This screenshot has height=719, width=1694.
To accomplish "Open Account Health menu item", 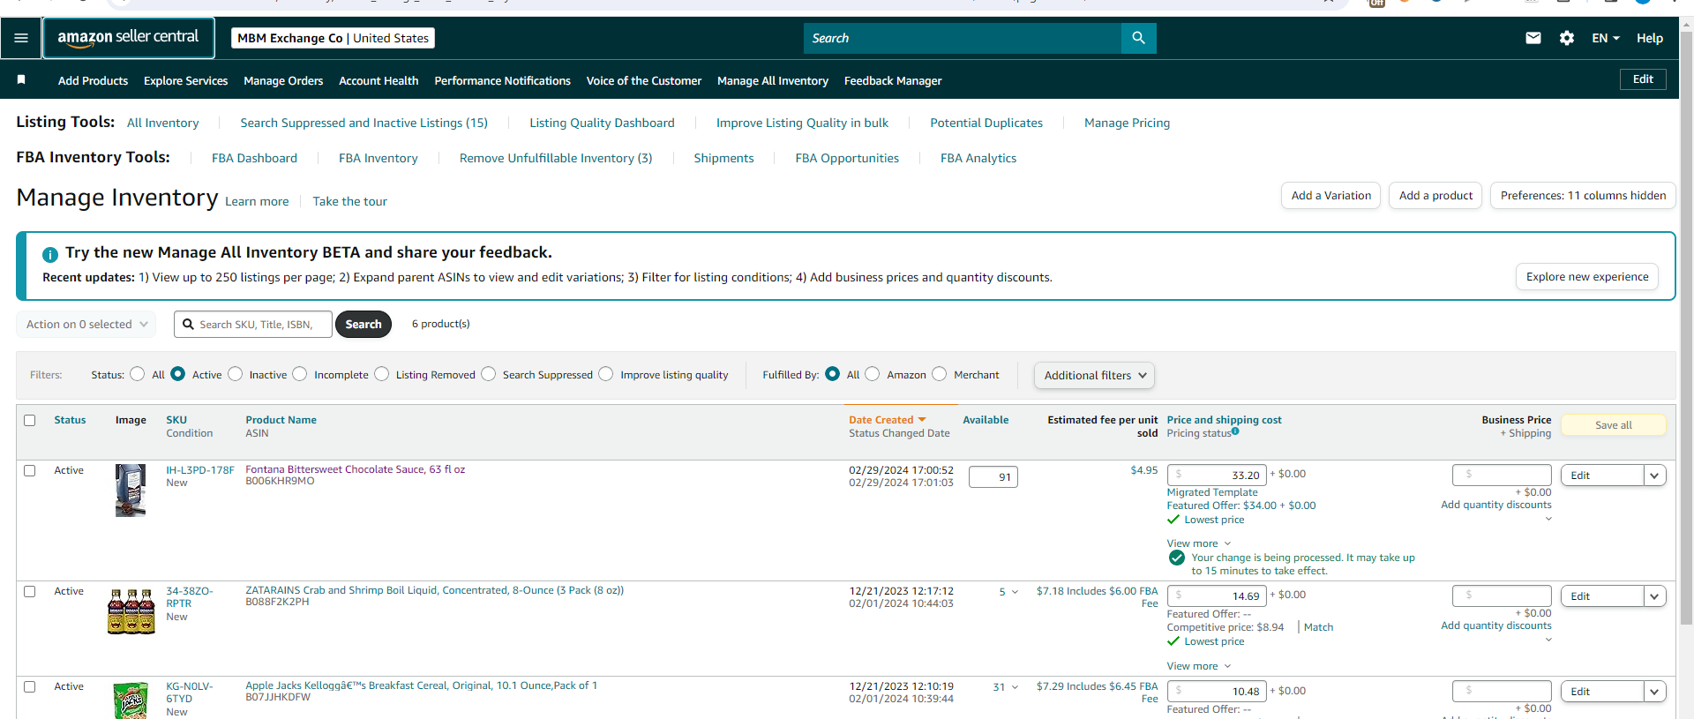I will (379, 81).
